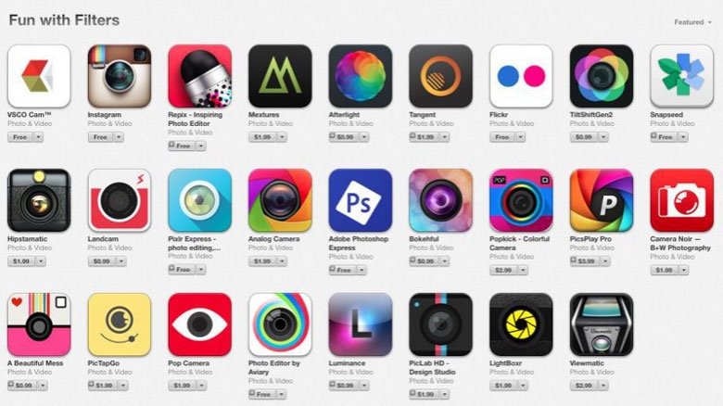Screen dimensions: 723x406
Task: Open the Instagram app icon
Action: click(x=120, y=76)
